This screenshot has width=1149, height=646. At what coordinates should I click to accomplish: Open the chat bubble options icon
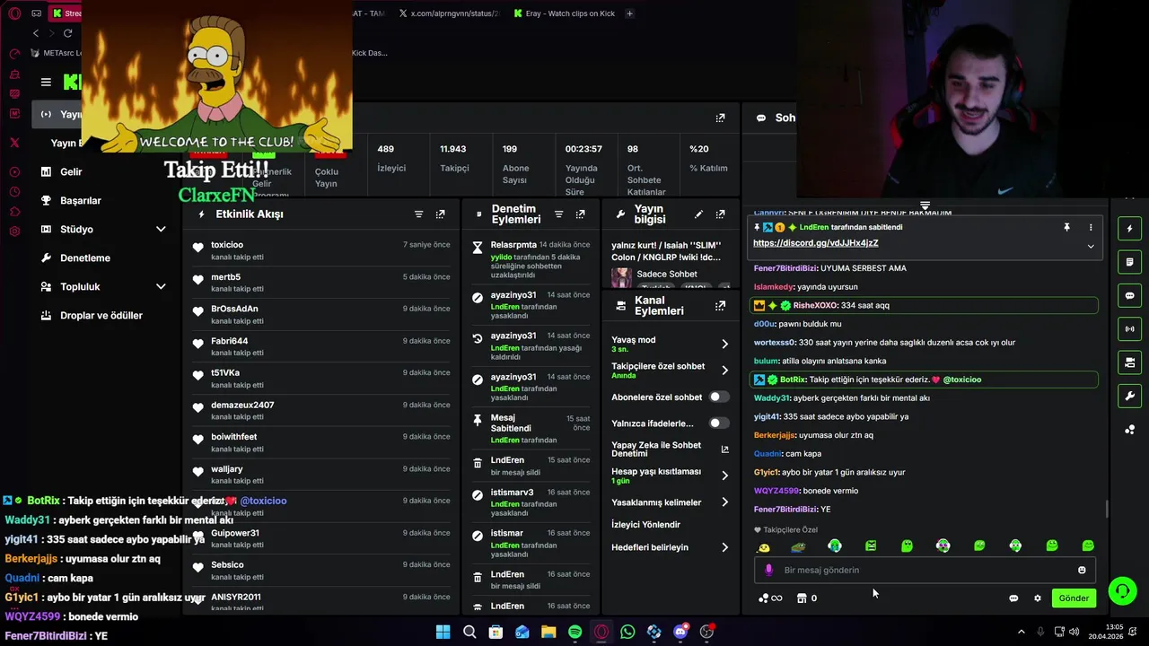(1013, 598)
